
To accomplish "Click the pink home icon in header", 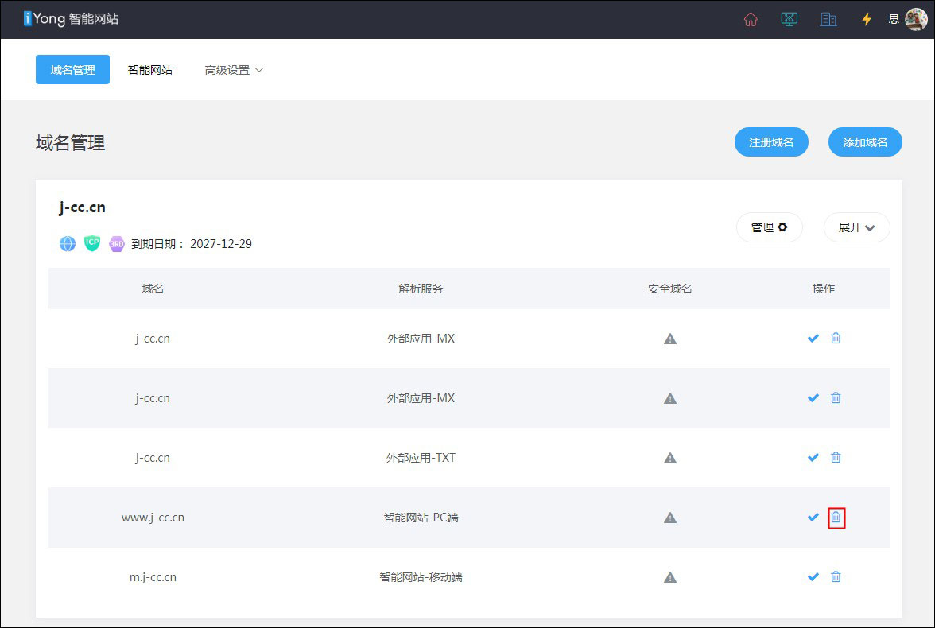I will (x=750, y=20).
